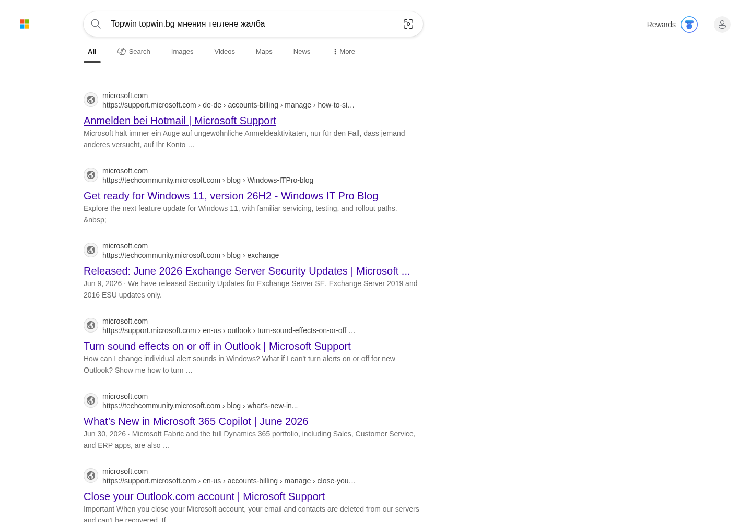This screenshot has width=752, height=522.
Task: Click microsoft.com site name above sound effects result
Action: click(125, 321)
